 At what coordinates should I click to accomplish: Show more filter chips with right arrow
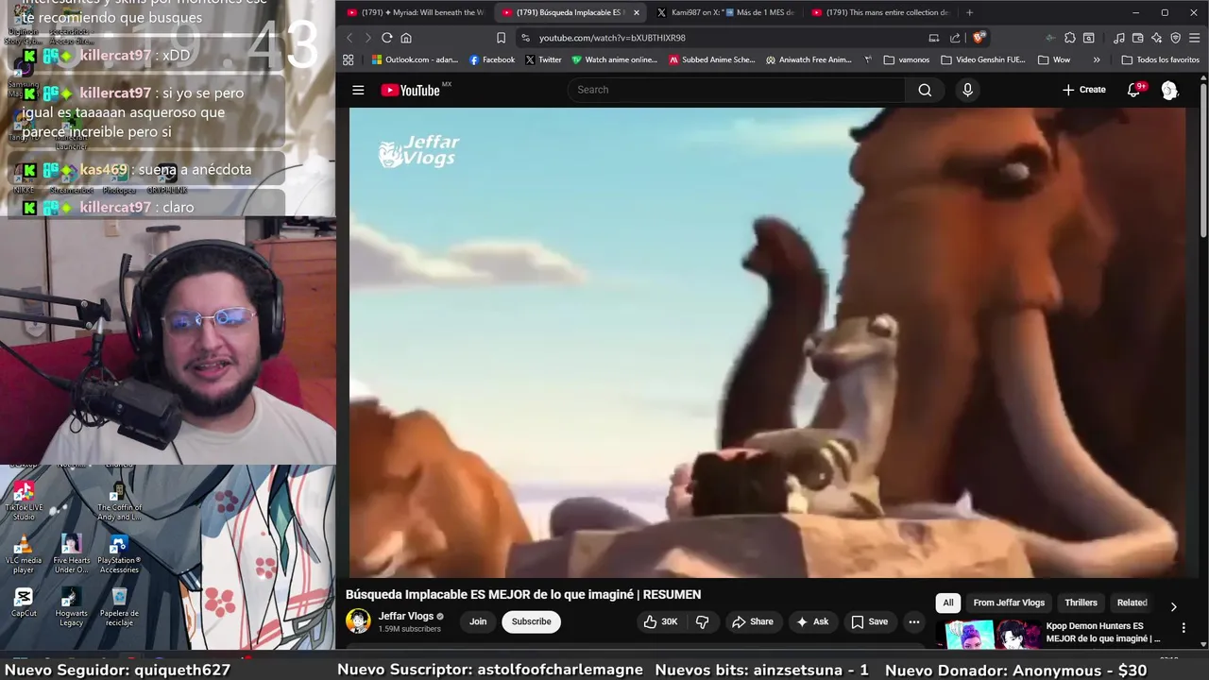[x=1173, y=606]
